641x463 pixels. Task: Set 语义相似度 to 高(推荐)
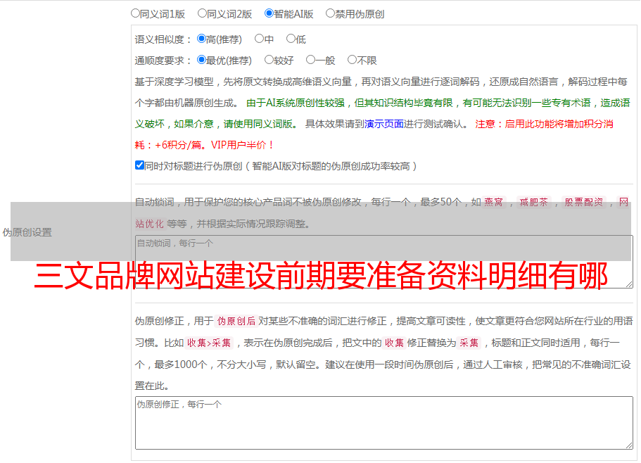pos(201,39)
